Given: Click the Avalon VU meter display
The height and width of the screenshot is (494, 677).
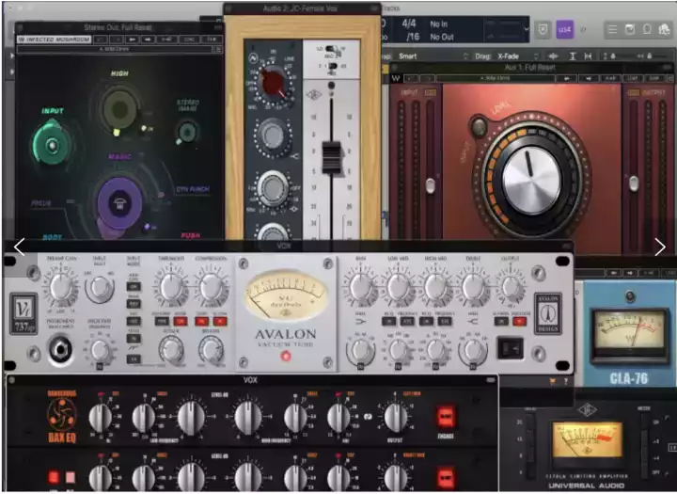Looking at the screenshot, I should pyautogui.click(x=286, y=299).
